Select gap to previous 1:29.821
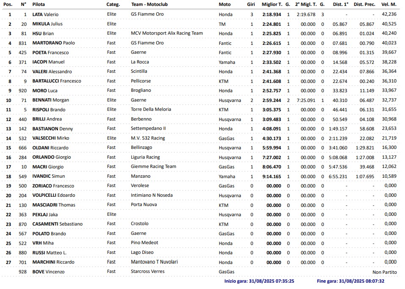 coord(365,148)
